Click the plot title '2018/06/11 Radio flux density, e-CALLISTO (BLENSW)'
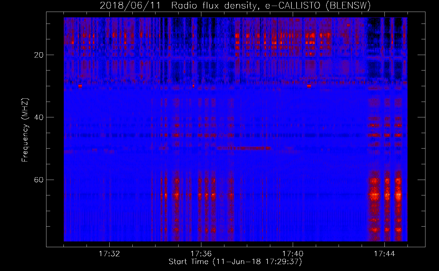439x271 pixels. click(x=235, y=6)
